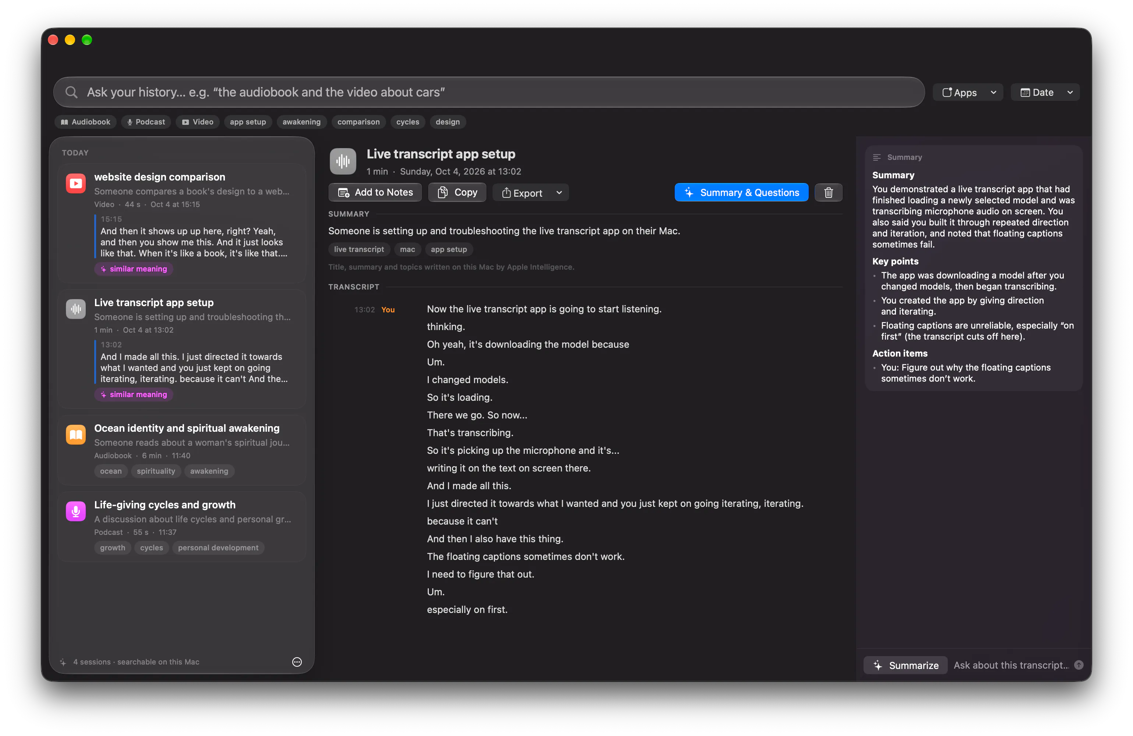Filter by the Audiobook chip
1133x736 pixels.
(x=86, y=122)
